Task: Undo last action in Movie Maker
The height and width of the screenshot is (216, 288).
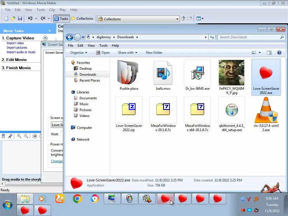Action: pyautogui.click(x=30, y=19)
